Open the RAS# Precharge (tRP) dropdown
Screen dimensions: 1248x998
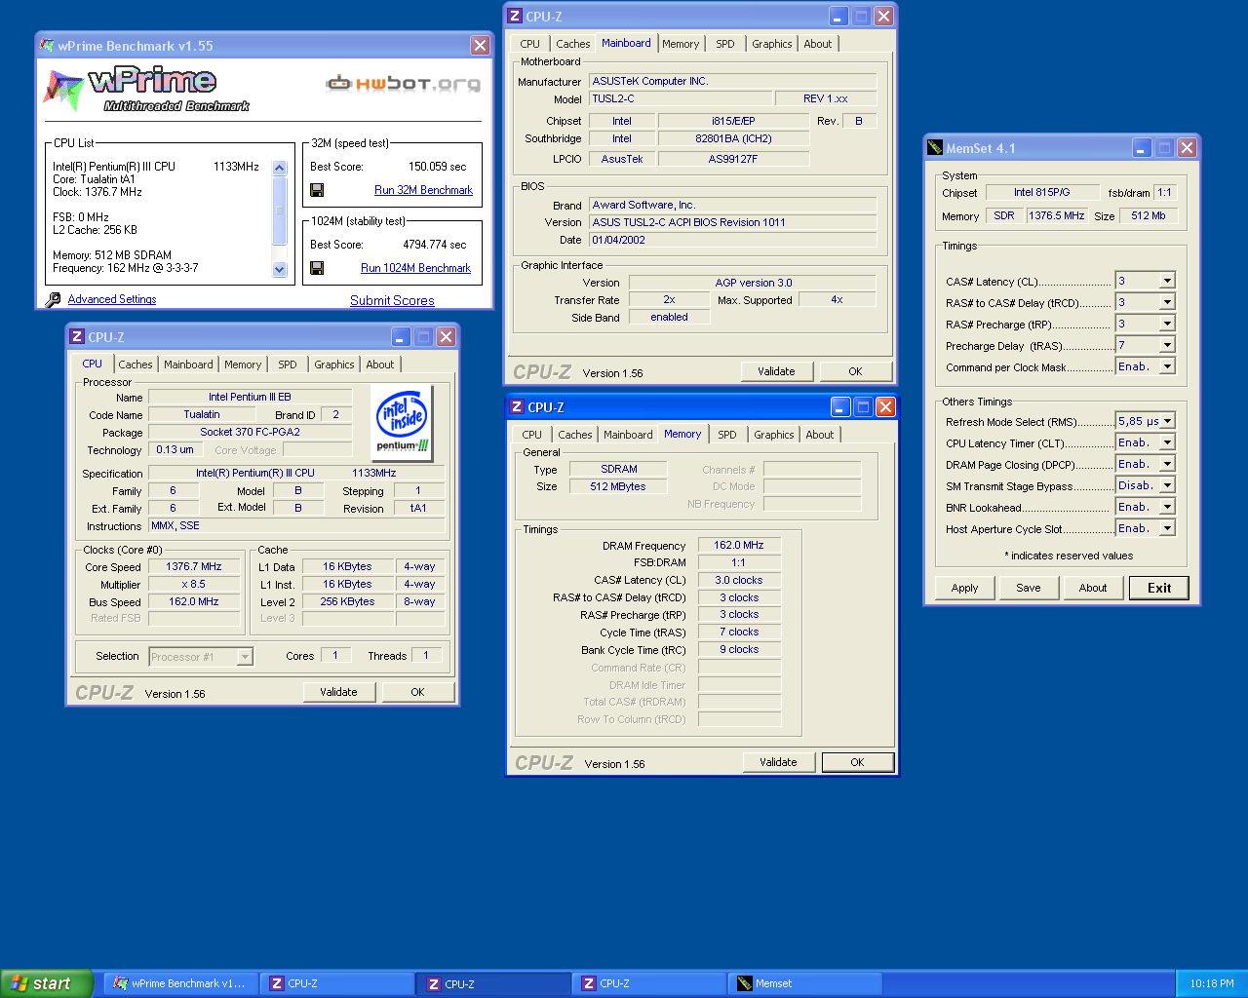[x=1166, y=324]
